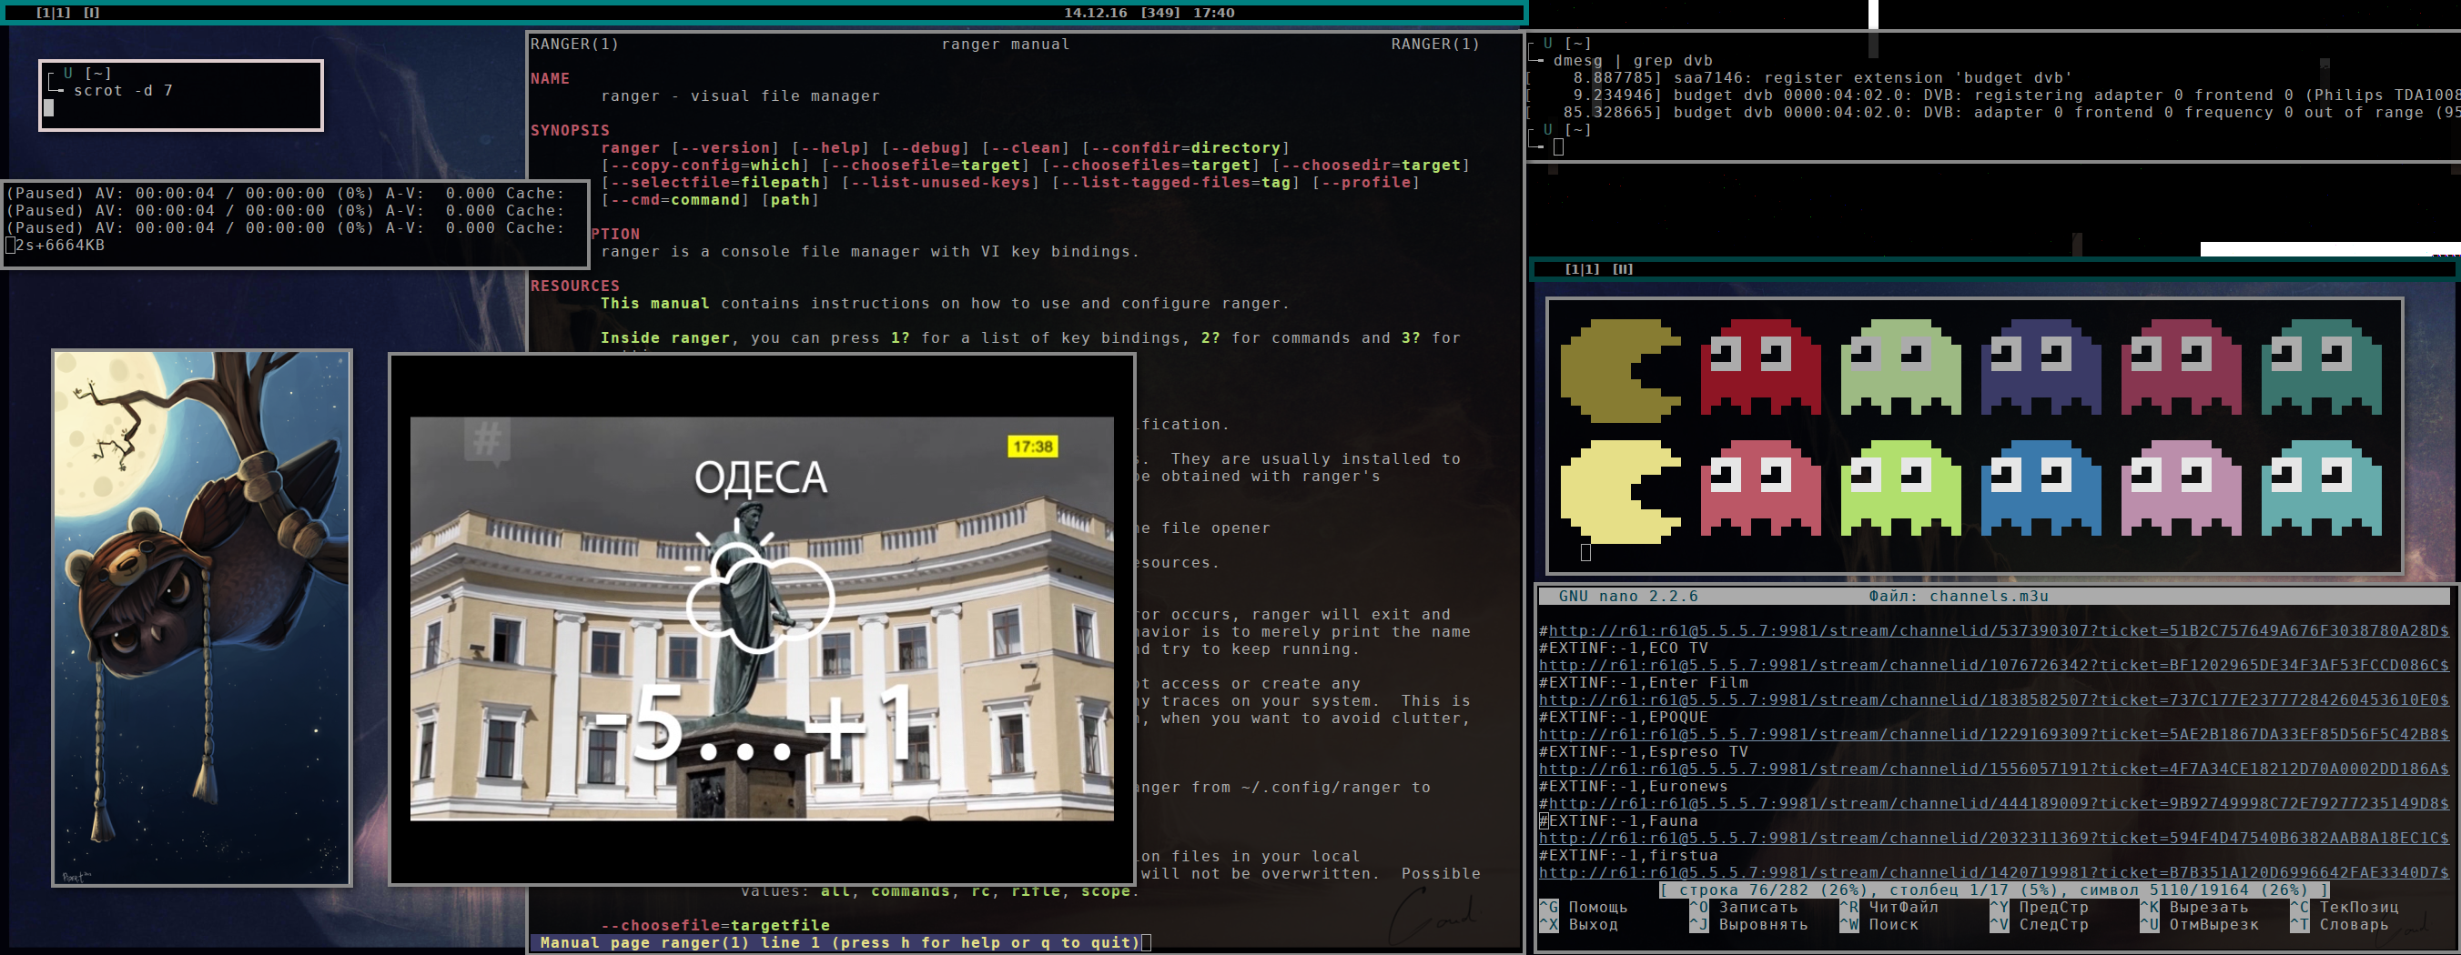Click the dark magenta ghost in top row
Screen dimensions: 2461x955
2181,367
